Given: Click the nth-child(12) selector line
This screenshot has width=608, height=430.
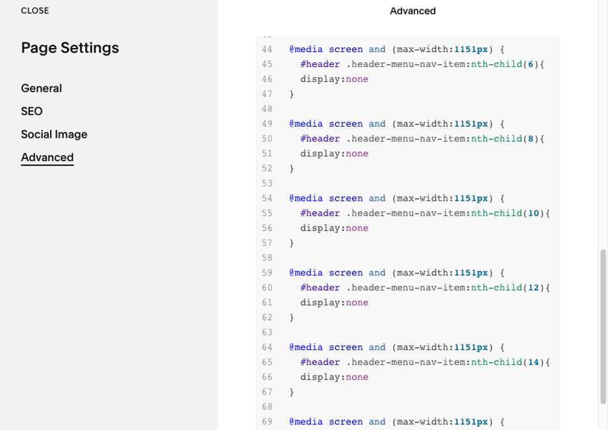Looking at the screenshot, I should [425, 288].
